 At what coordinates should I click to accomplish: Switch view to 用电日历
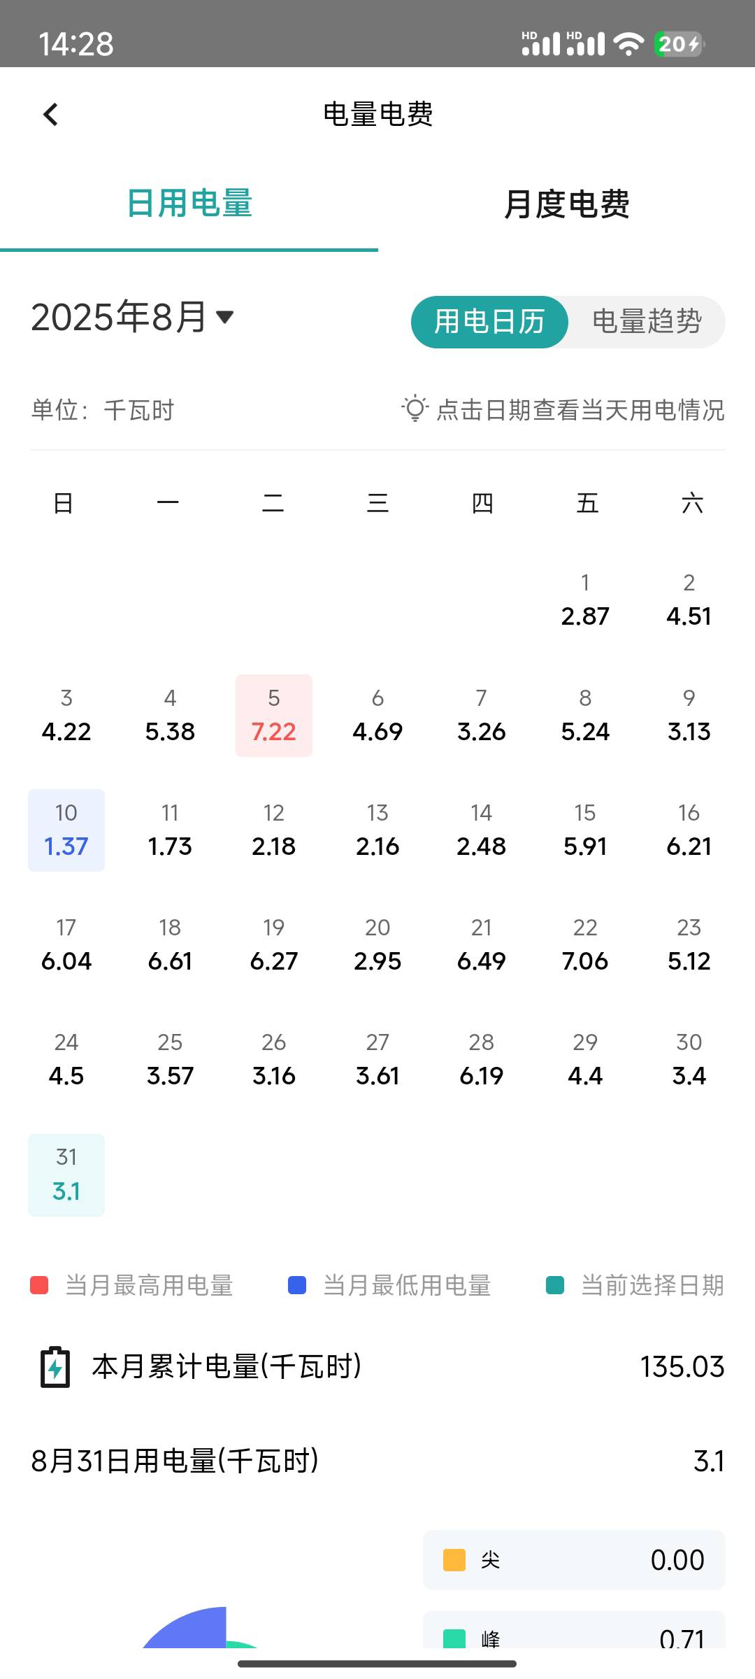[489, 322]
